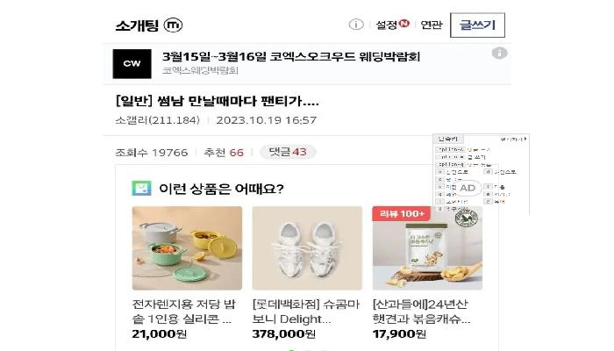
Task: Click the red 리뷰 100+ badge
Action: click(402, 213)
